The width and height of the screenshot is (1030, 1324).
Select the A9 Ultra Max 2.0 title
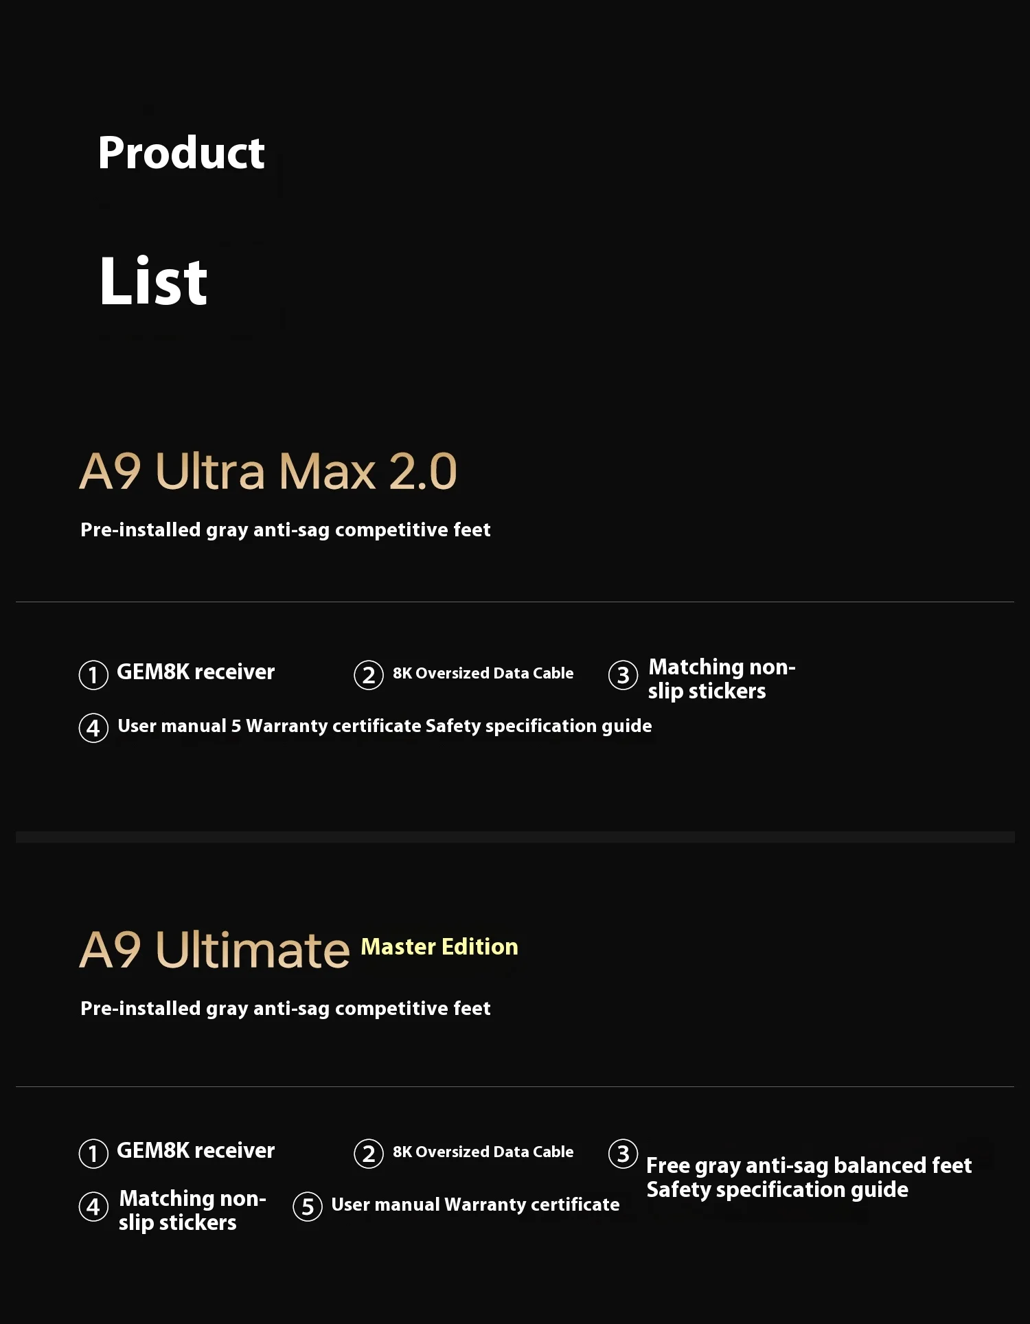point(268,471)
